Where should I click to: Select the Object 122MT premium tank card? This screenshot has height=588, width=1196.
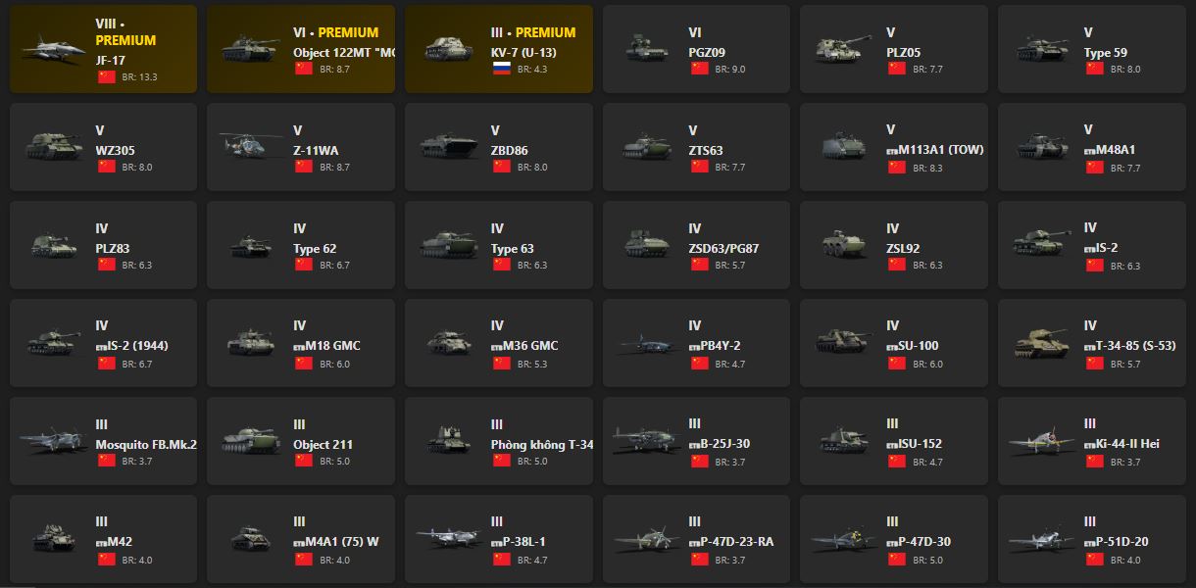[x=301, y=49]
